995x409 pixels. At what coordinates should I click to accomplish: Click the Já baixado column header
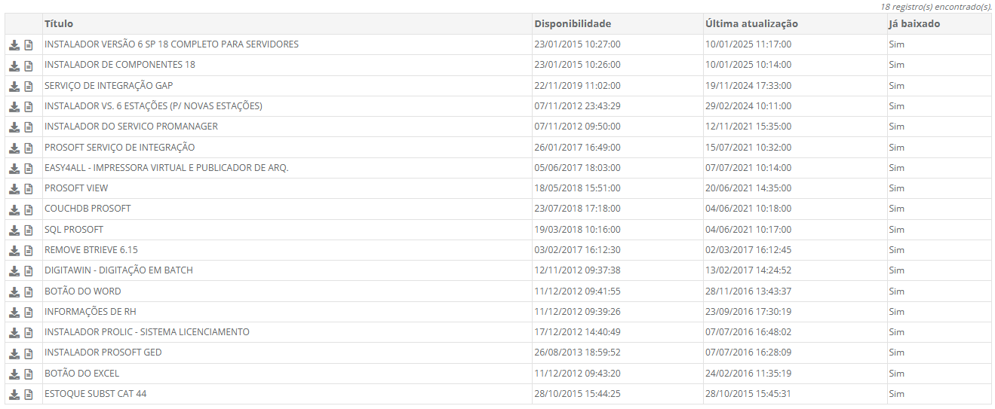[x=914, y=24]
